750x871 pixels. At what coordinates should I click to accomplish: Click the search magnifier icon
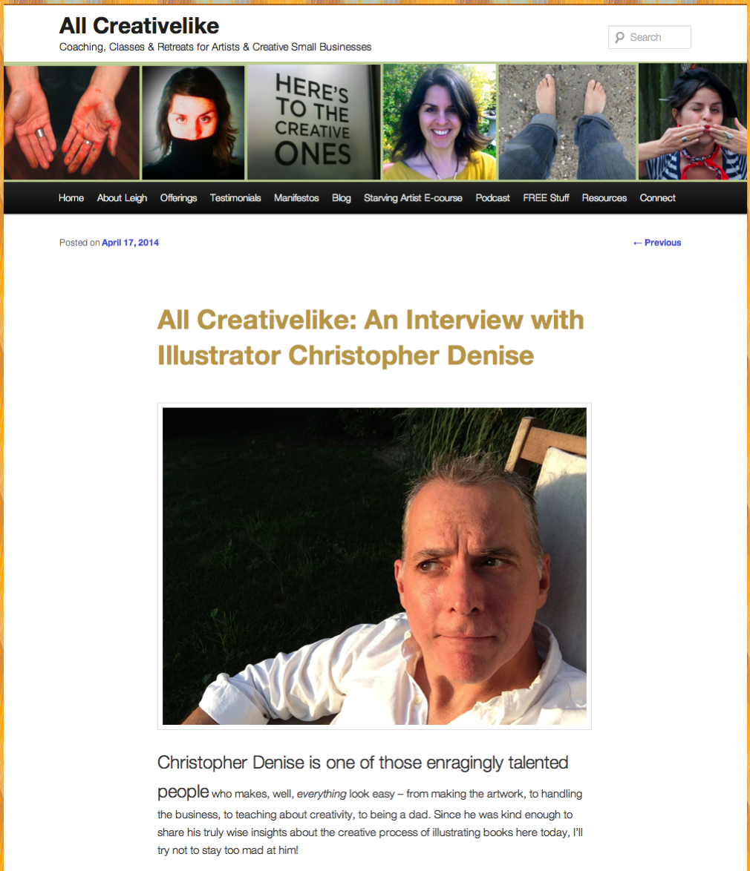pyautogui.click(x=619, y=37)
